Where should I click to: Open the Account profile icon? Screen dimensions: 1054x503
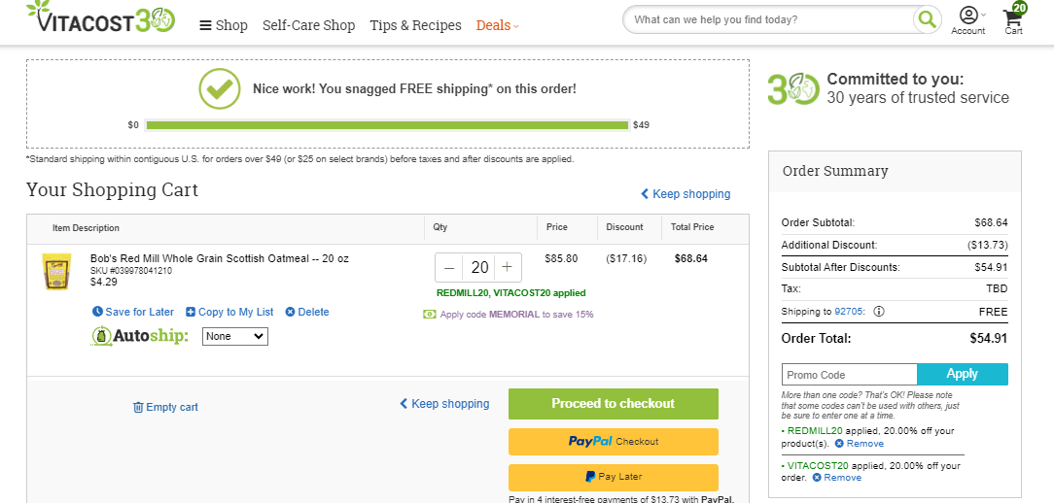click(968, 15)
